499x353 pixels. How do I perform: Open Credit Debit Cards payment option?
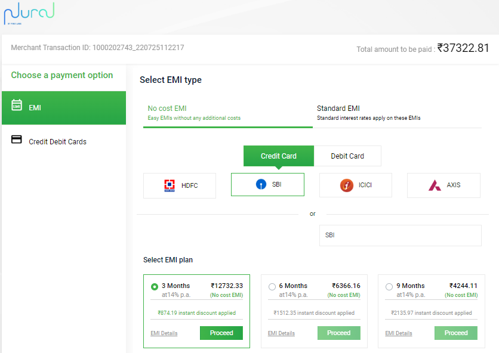pyautogui.click(x=64, y=141)
